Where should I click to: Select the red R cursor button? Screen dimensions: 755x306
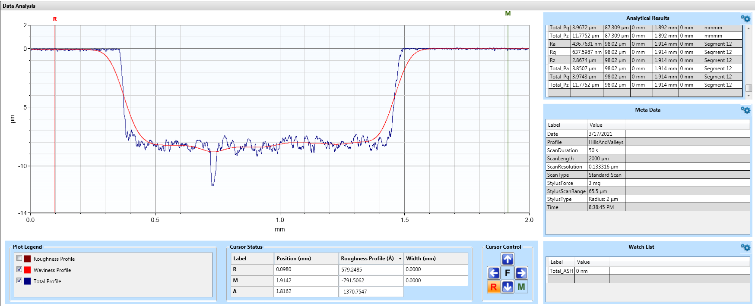(x=494, y=287)
